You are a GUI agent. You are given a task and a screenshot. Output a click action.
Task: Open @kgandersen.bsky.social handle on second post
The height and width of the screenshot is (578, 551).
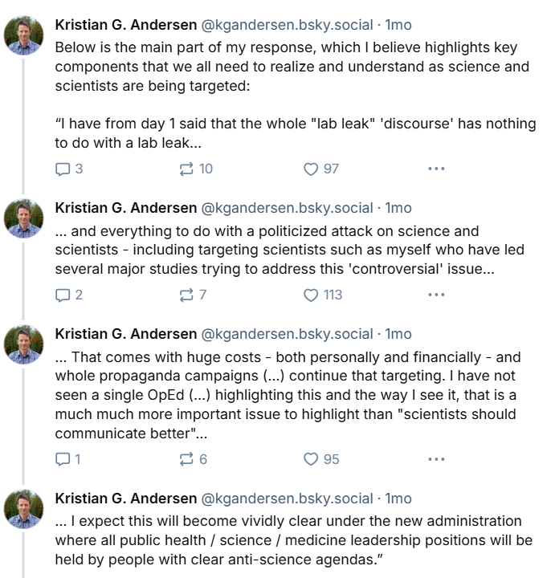287,208
